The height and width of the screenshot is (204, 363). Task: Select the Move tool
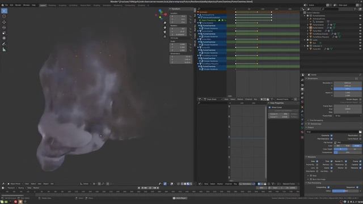[4, 22]
